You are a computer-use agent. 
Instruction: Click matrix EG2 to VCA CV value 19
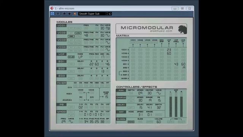click(183, 68)
